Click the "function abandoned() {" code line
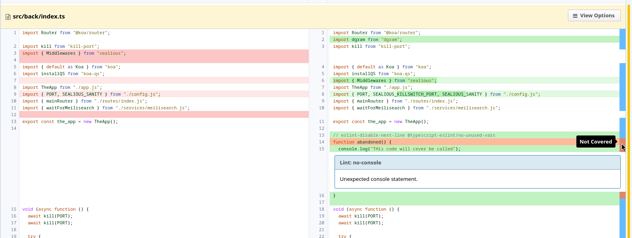 [x=474, y=142]
